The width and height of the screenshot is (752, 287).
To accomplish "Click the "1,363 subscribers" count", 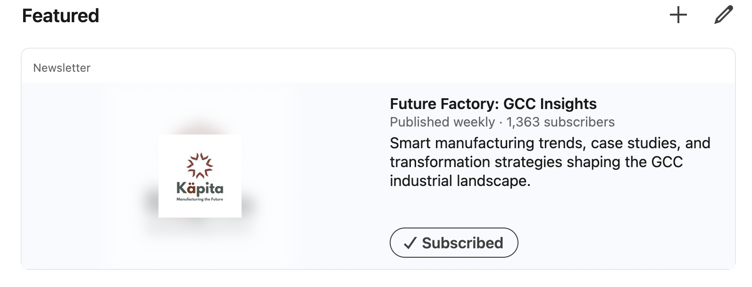I will click(x=560, y=122).
